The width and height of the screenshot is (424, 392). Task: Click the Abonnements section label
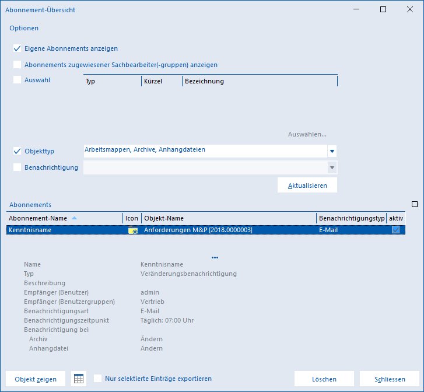pos(30,205)
